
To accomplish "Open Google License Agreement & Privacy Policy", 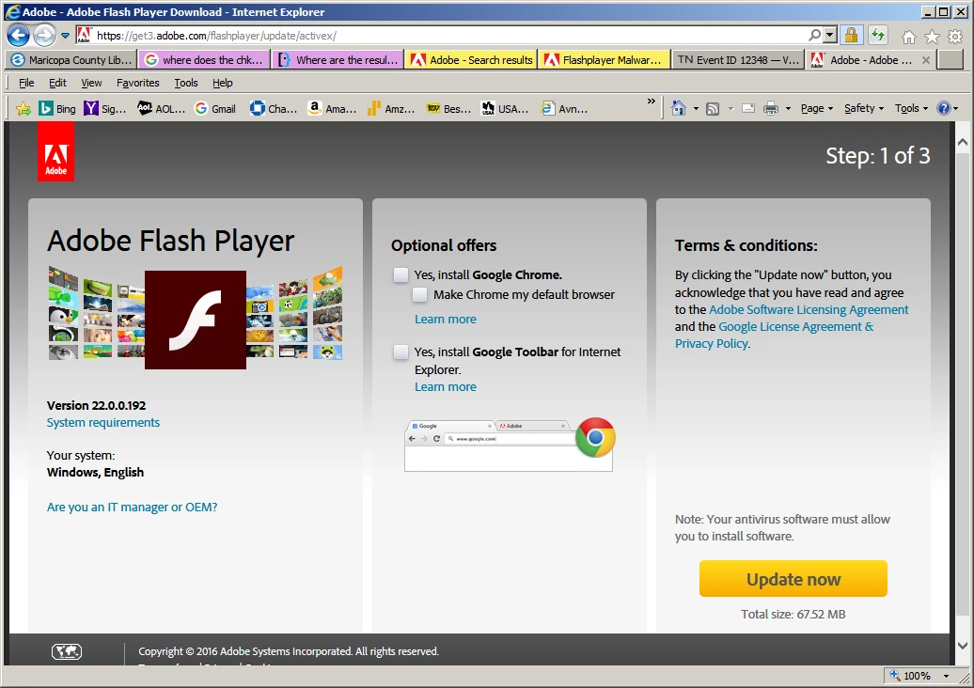I will pyautogui.click(x=775, y=336).
